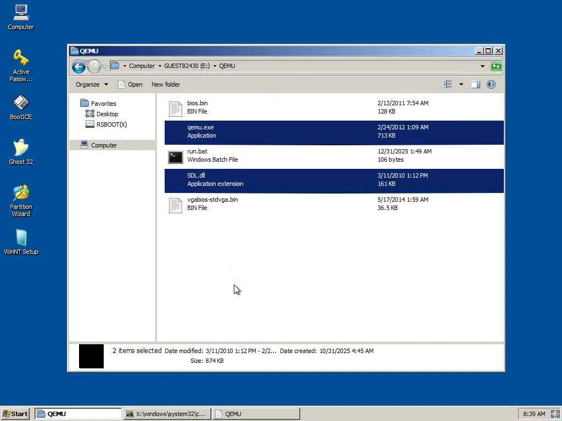Click the Forward navigation arrow
The image size is (562, 421).
(94, 66)
